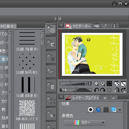Flip the canvas horizontally
This screenshot has width=129, height=129.
(117, 90)
